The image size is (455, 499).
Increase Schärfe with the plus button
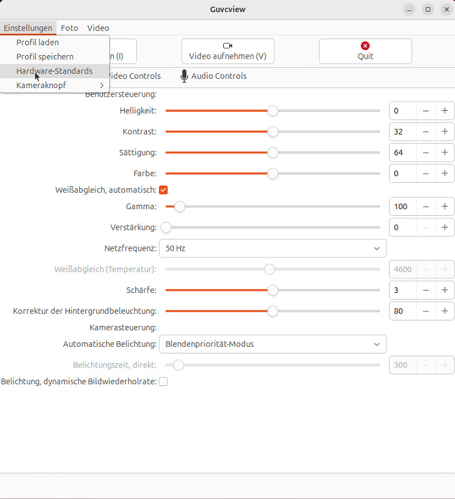[x=445, y=290]
